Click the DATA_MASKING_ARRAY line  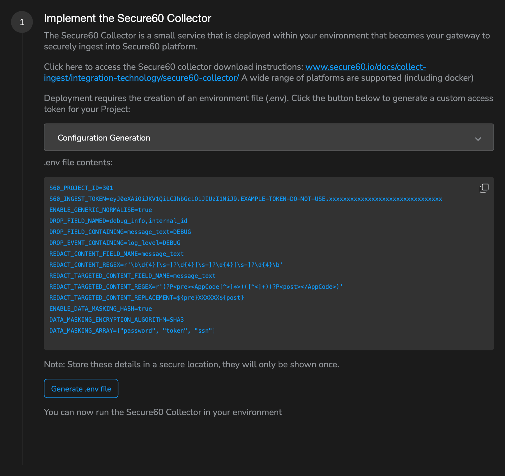(132, 331)
